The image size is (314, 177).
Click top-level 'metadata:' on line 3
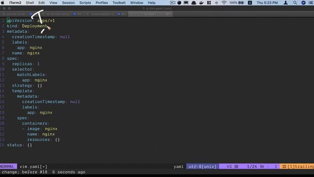click(x=18, y=31)
